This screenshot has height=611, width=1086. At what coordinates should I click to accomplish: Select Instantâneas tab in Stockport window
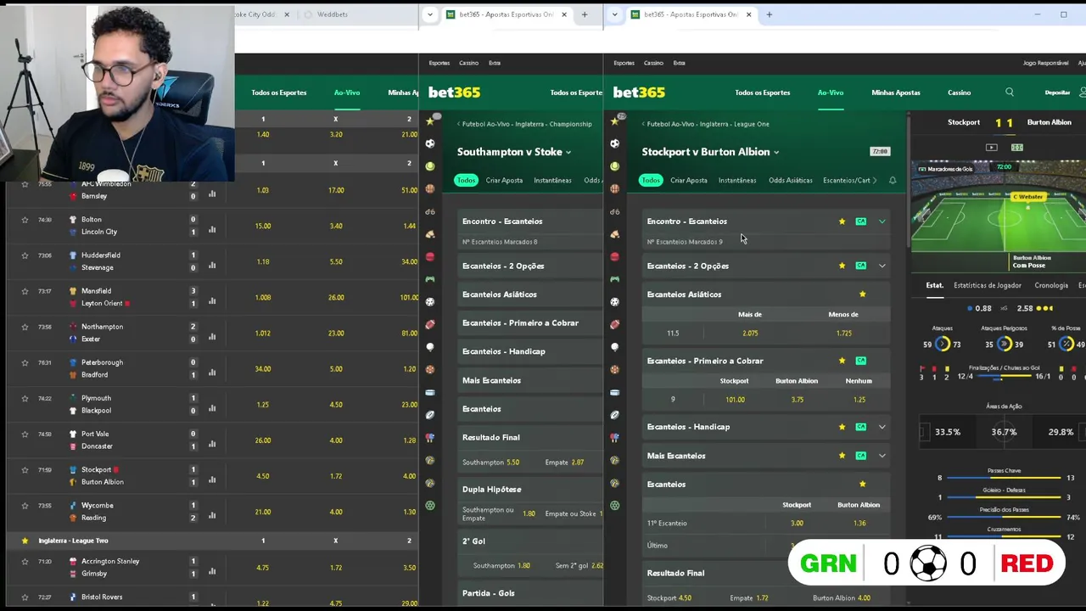[x=737, y=180]
